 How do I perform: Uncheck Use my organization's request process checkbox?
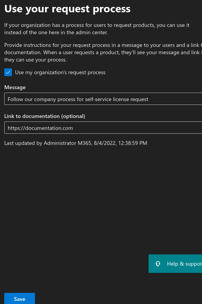click(x=8, y=72)
